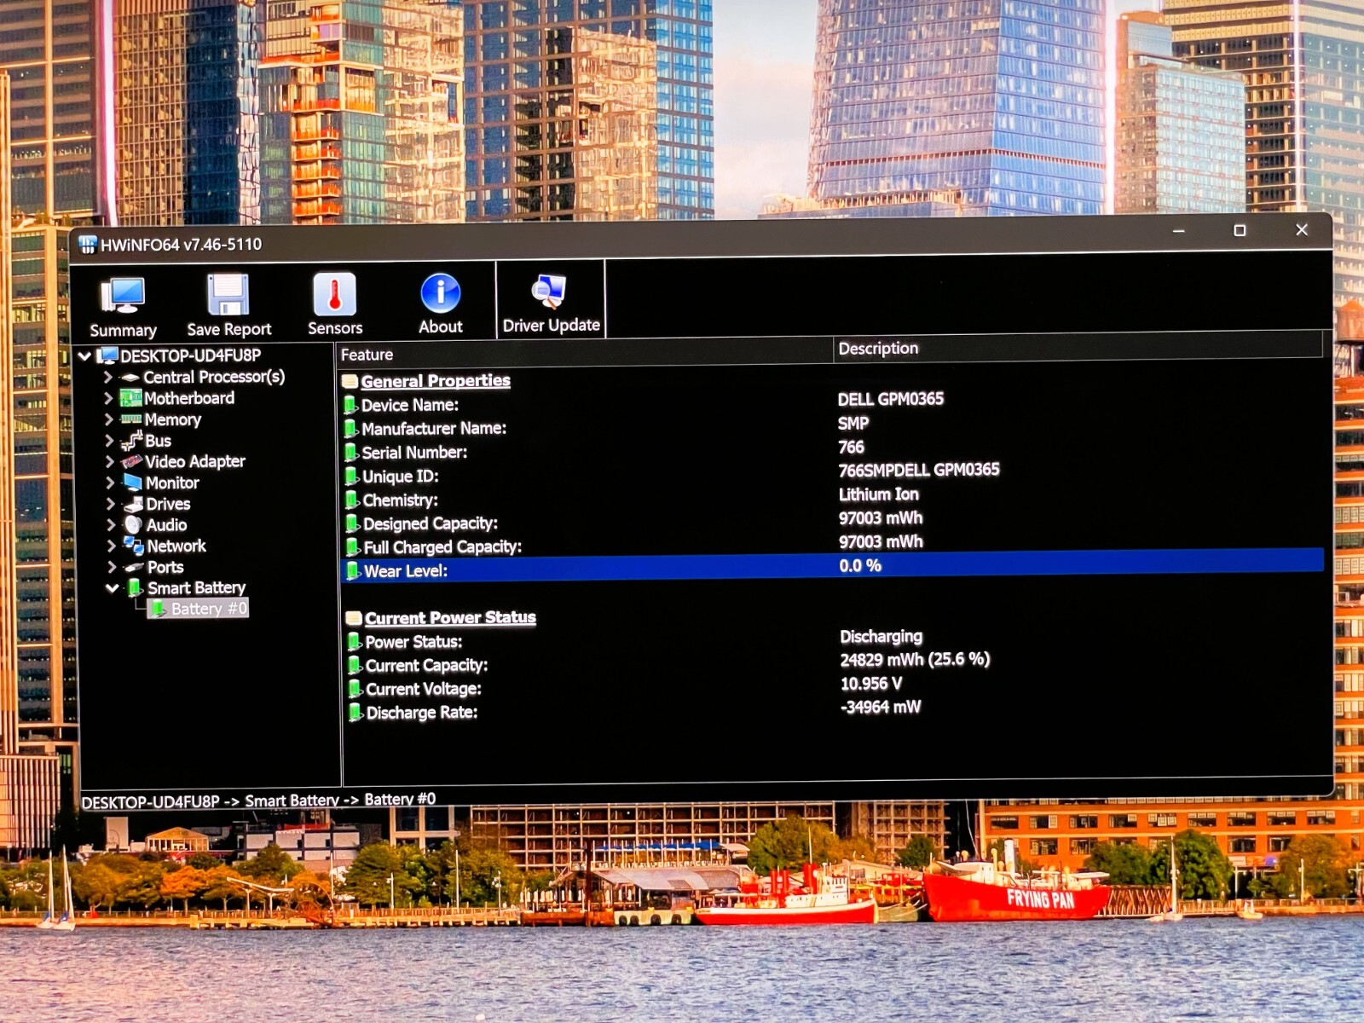Image resolution: width=1364 pixels, height=1023 pixels.
Task: Click the Discharging power status value
Action: pyautogui.click(x=881, y=637)
